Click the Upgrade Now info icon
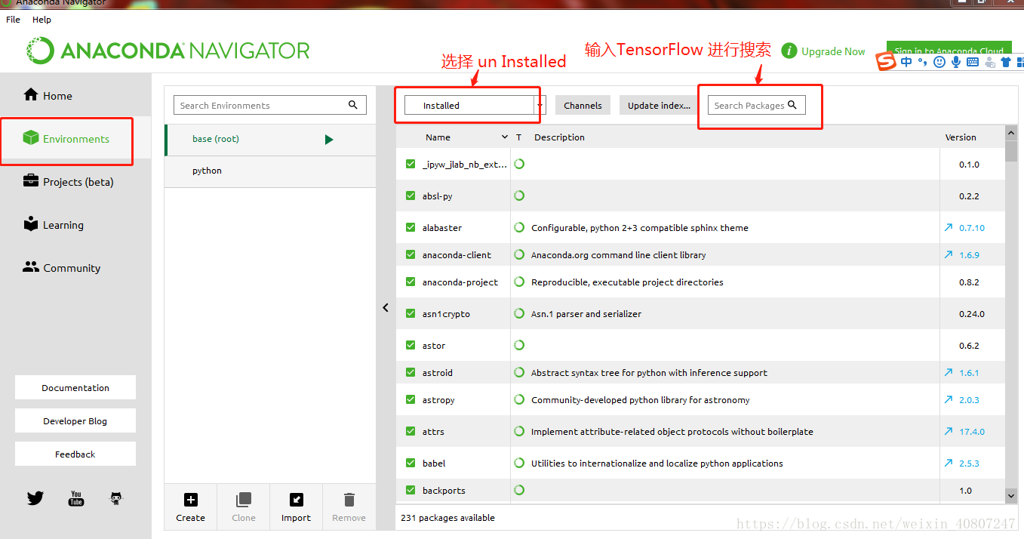 coord(789,51)
